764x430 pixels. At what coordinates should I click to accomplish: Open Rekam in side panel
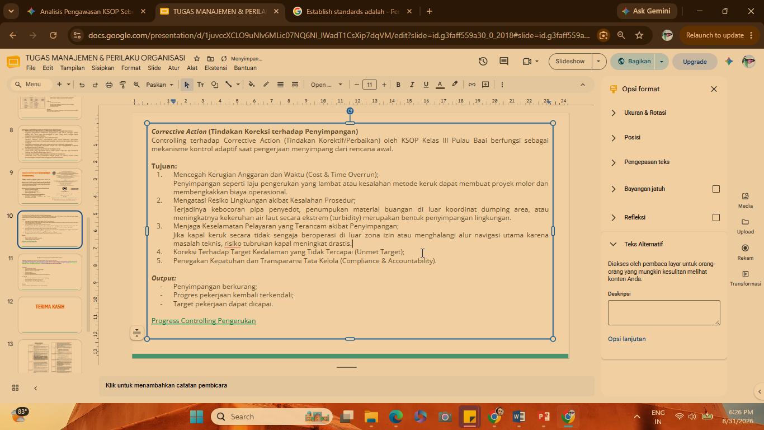pyautogui.click(x=745, y=251)
